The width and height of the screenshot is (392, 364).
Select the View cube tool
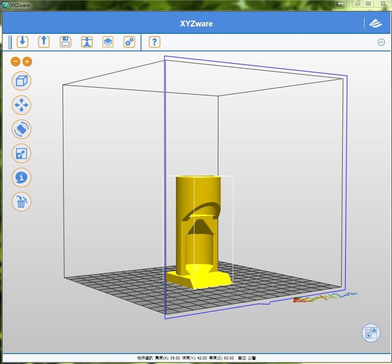[x=22, y=81]
